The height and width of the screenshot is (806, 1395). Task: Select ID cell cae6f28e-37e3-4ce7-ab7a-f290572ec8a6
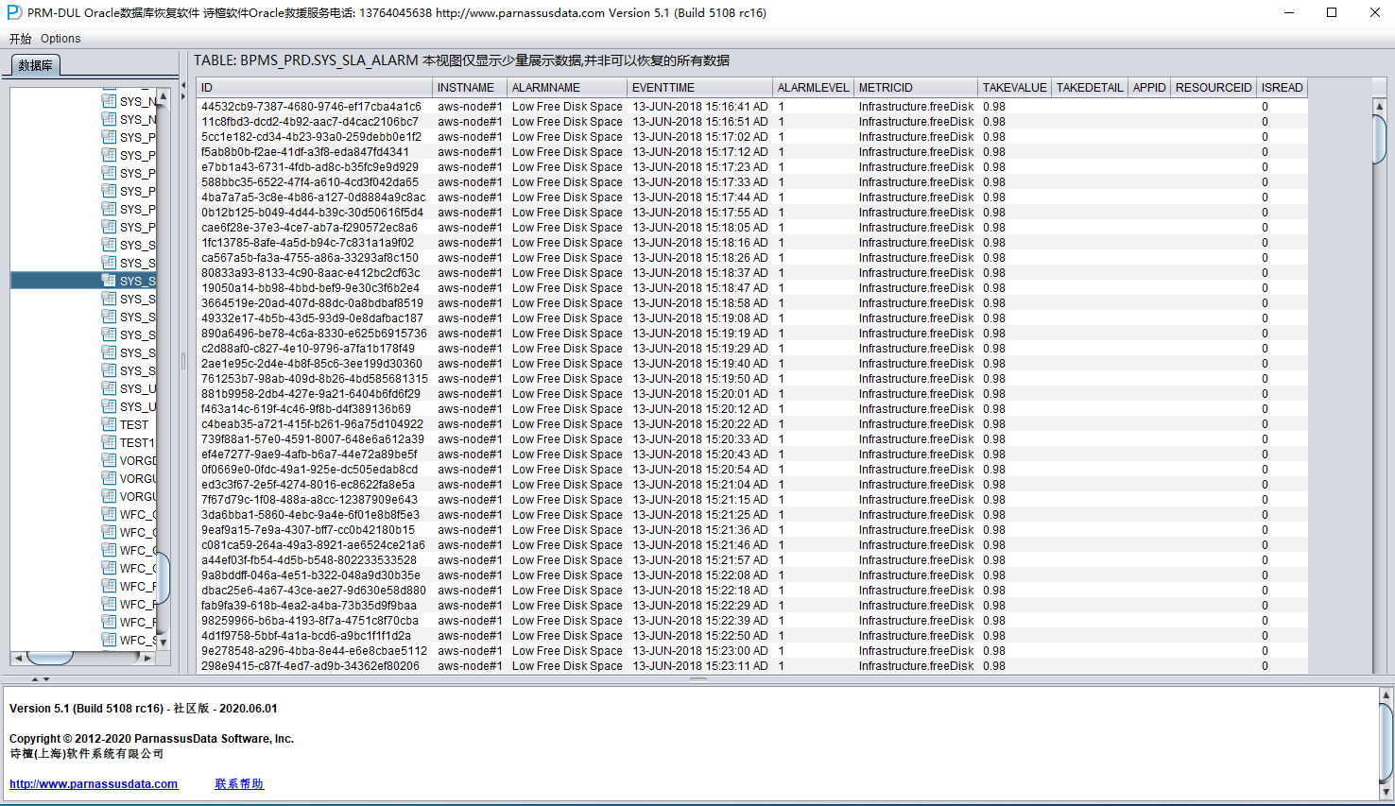(315, 228)
